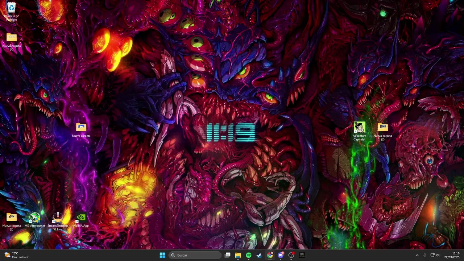Switch to Google Chrome in taskbar

click(x=270, y=255)
